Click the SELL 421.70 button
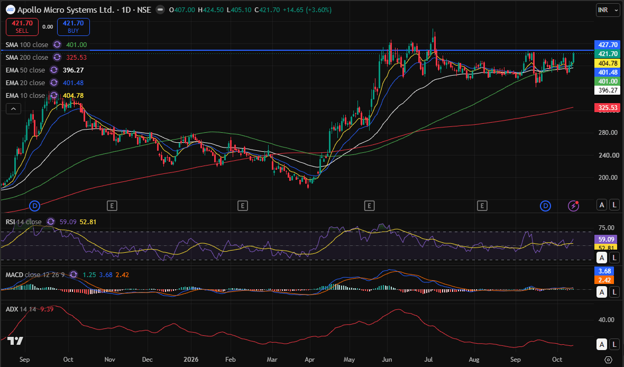Image resolution: width=624 pixels, height=367 pixels. click(22, 26)
